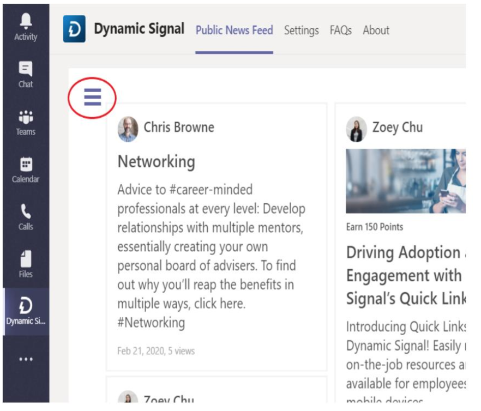Click the Dynamic Signal app title
This screenshot has height=411, width=481.
139,29
